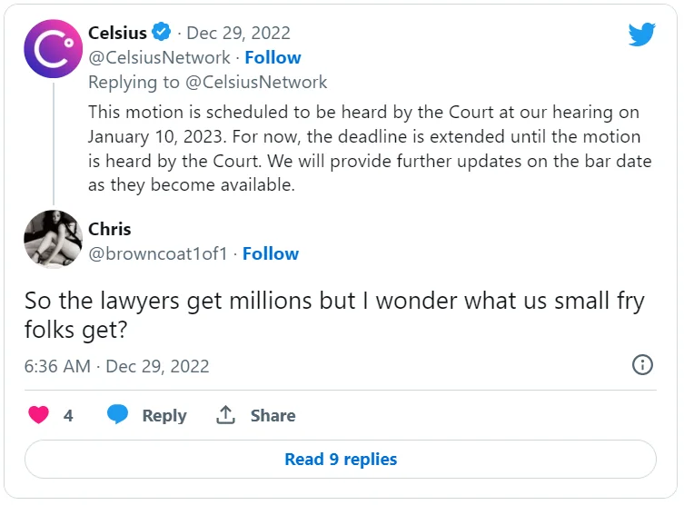Image resolution: width=684 pixels, height=505 pixels.
Task: Open the Celsius display name link
Action: 117,34
